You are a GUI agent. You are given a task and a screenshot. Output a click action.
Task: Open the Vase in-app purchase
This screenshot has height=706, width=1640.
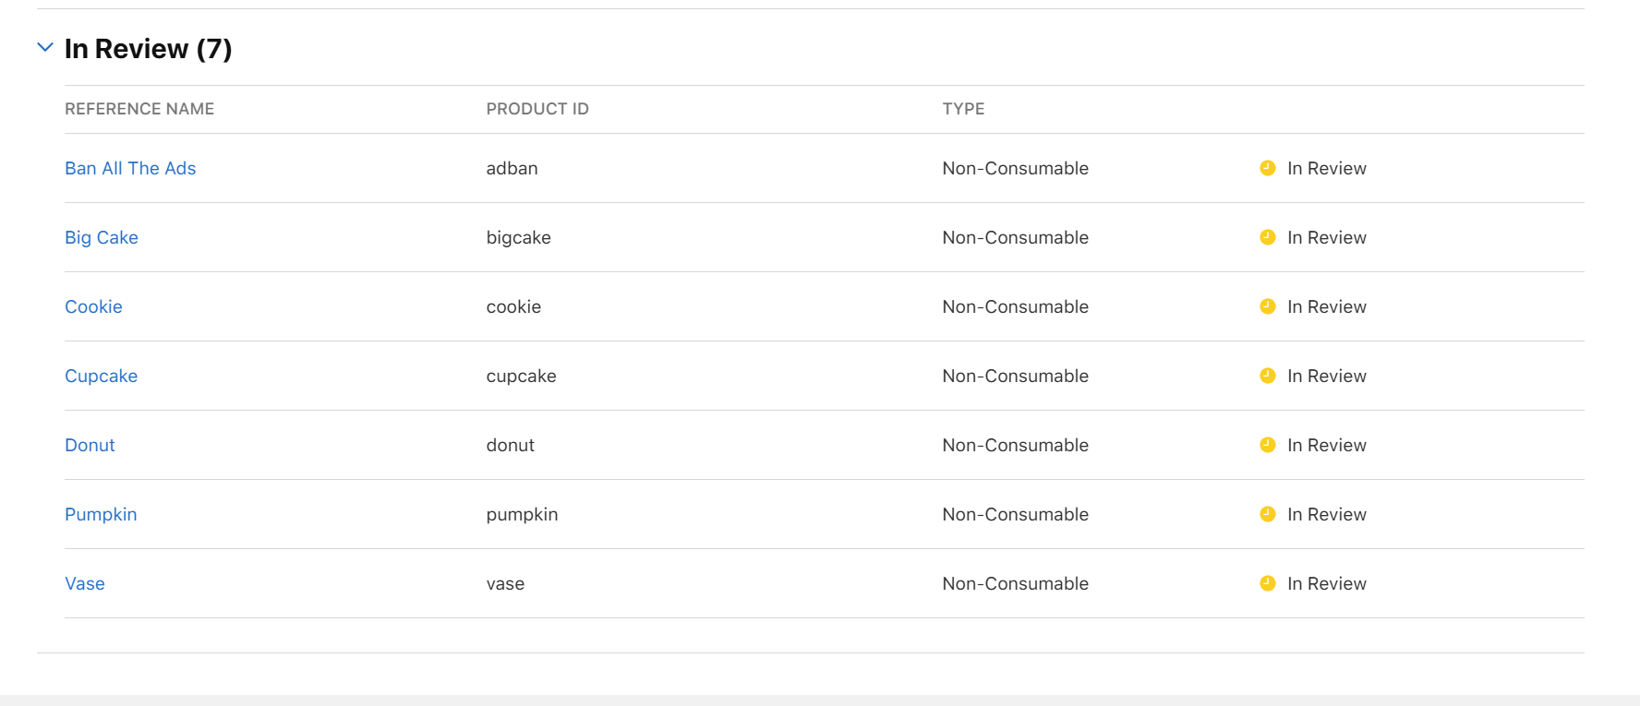coord(85,583)
